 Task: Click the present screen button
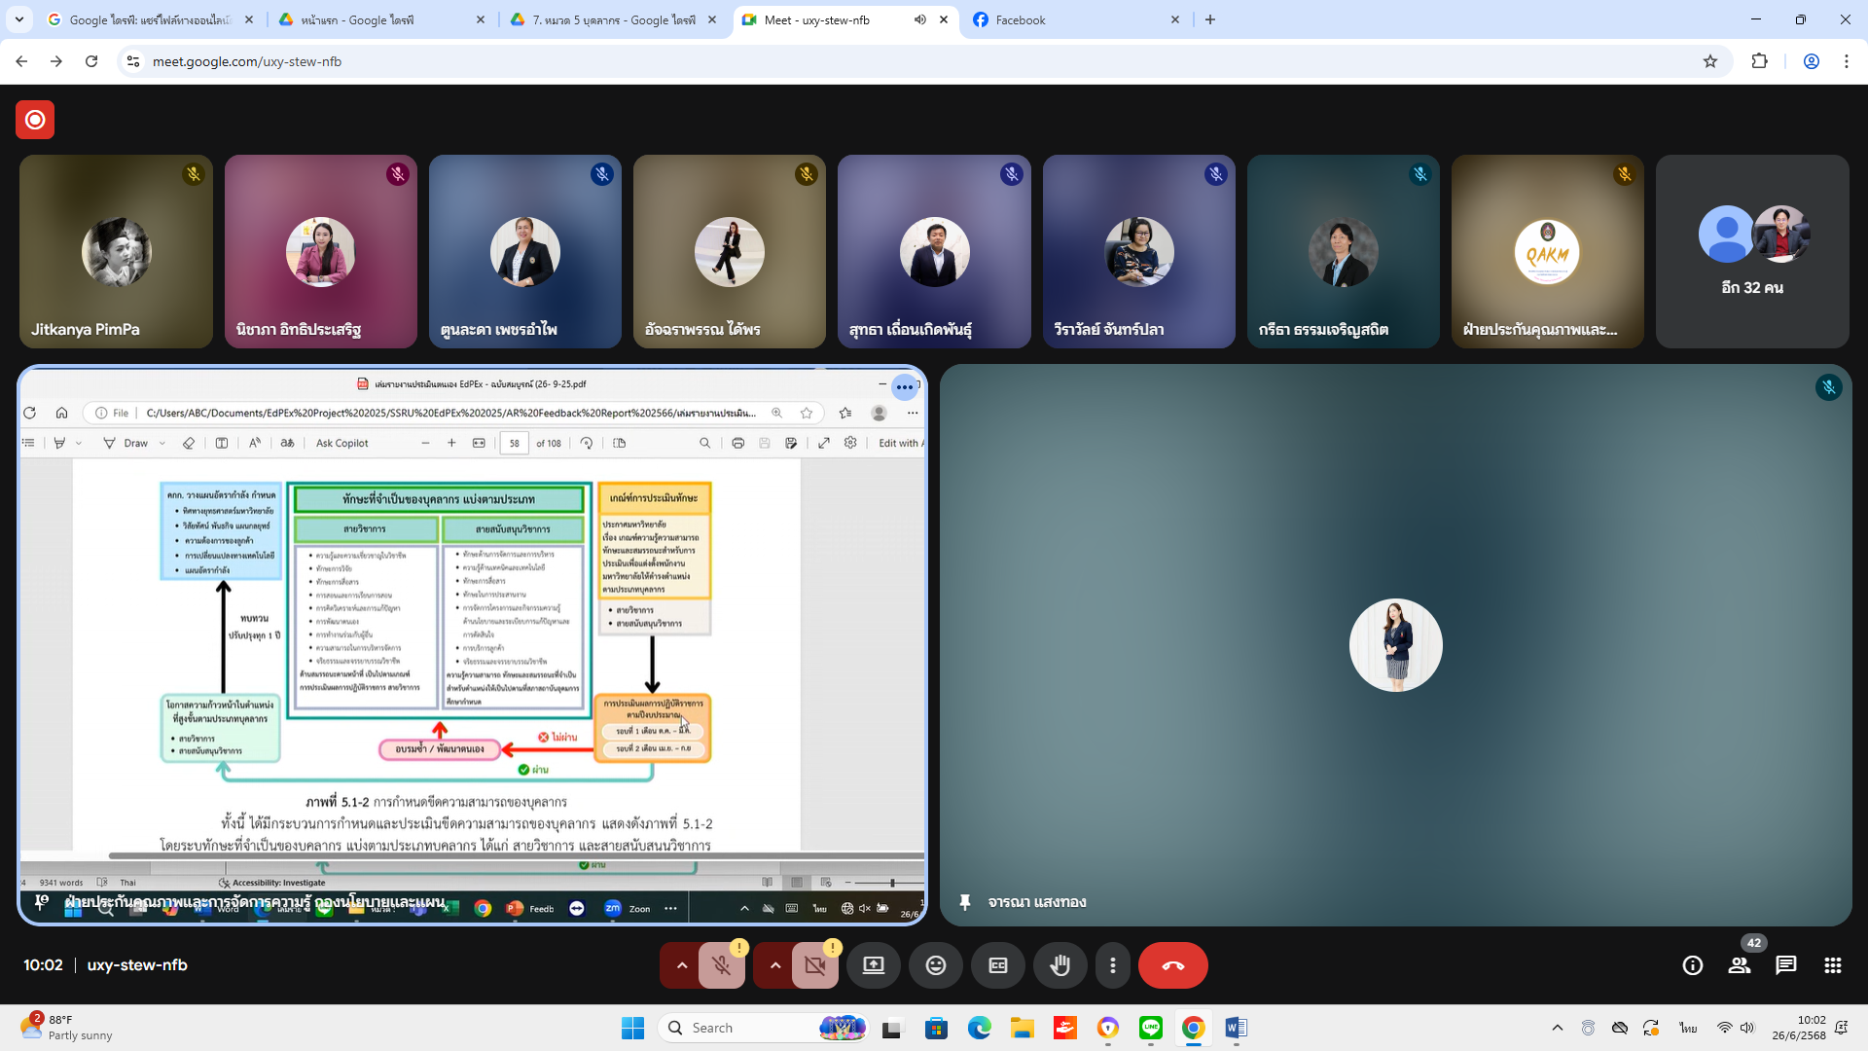click(x=873, y=965)
